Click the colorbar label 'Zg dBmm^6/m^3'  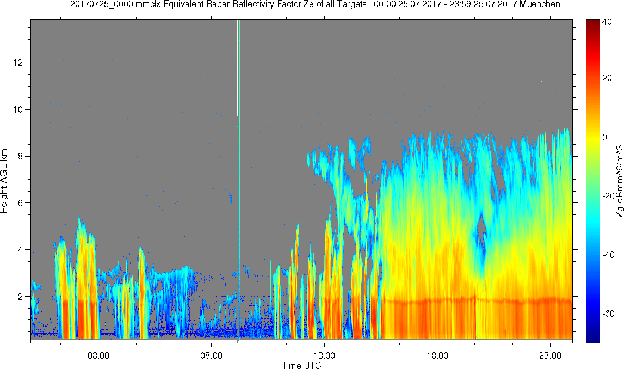(619, 181)
